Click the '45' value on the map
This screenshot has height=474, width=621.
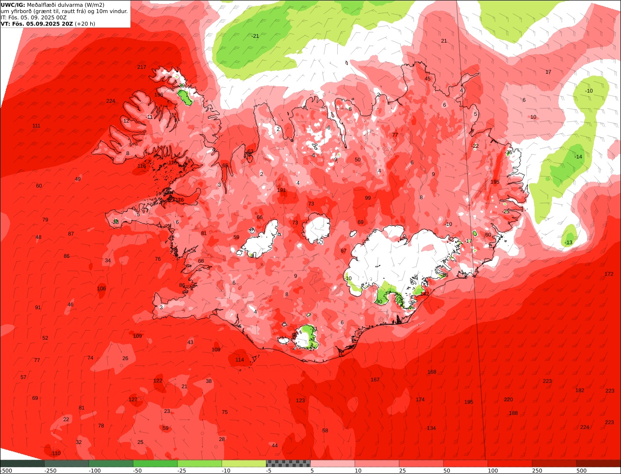coord(427,79)
